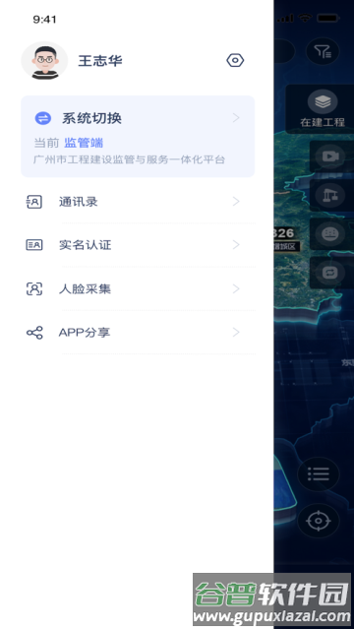Click the 广州市工程建设监管与服务一体化平台 text
This screenshot has height=629, width=354.
pyautogui.click(x=129, y=159)
